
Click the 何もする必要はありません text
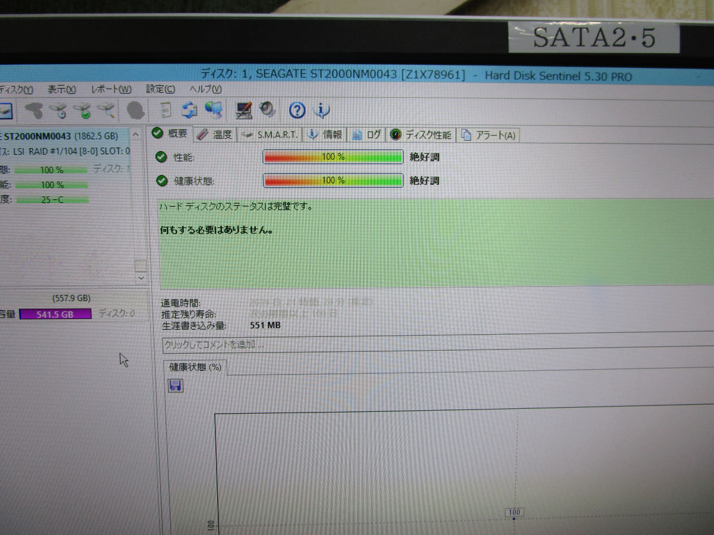pyautogui.click(x=217, y=229)
